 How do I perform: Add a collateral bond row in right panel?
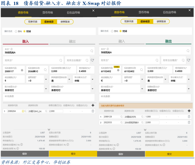189,111
